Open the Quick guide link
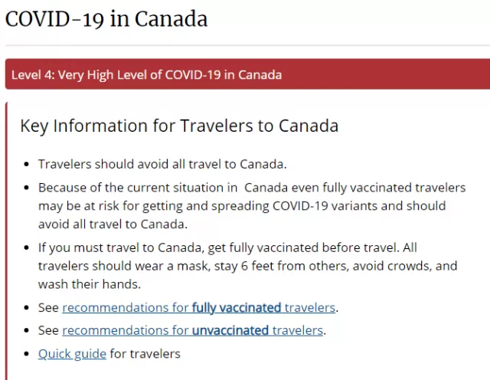The width and height of the screenshot is (490, 380). [x=72, y=354]
